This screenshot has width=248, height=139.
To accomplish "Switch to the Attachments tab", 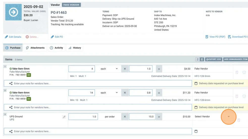I will point(35,48).
